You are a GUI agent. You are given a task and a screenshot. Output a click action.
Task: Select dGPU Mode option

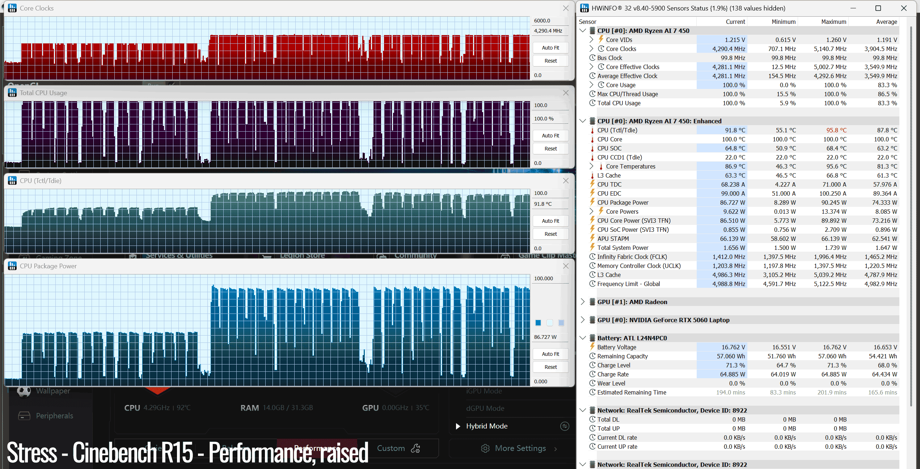coord(485,408)
